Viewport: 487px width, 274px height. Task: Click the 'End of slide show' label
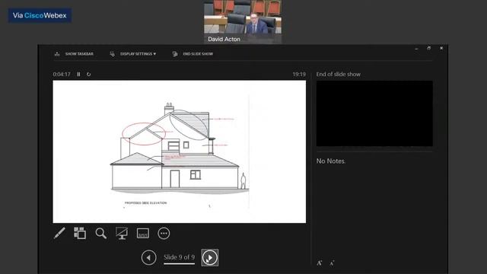tap(338, 75)
